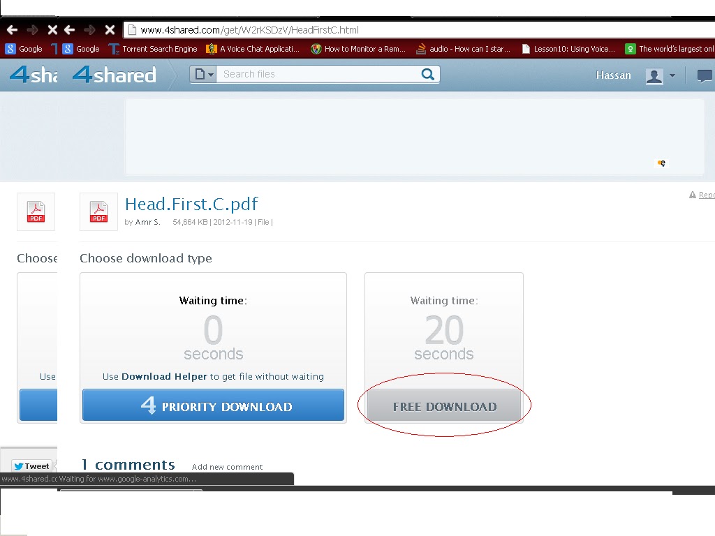Open the audio - How can I star... bookmark
The image size is (715, 536).
pos(464,49)
